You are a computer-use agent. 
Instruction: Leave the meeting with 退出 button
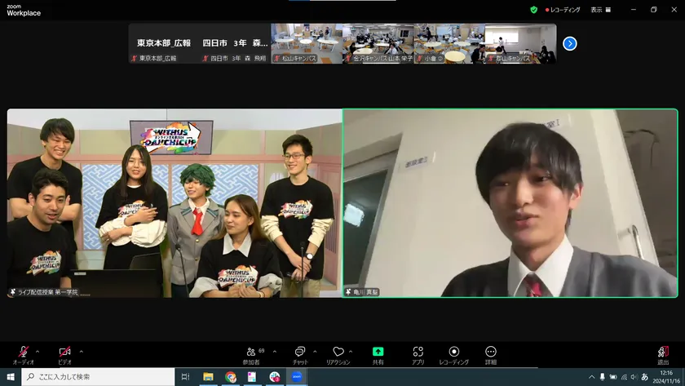pyautogui.click(x=663, y=353)
